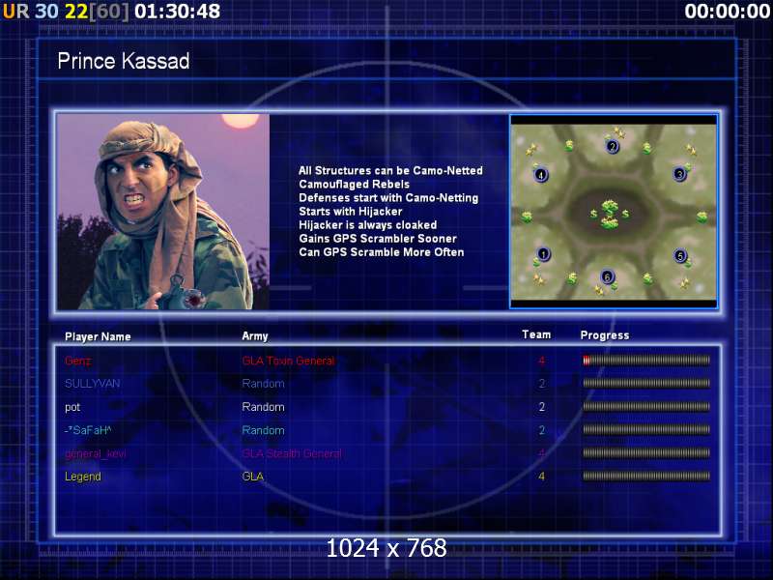Viewport: 773px width, 580px height.
Task: Click start position 2 on minimap
Action: (612, 146)
